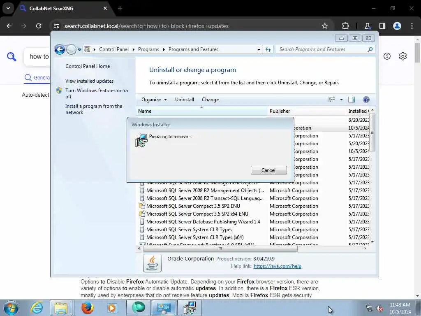
Task: Open Firefox from the taskbar
Action: tap(87, 308)
